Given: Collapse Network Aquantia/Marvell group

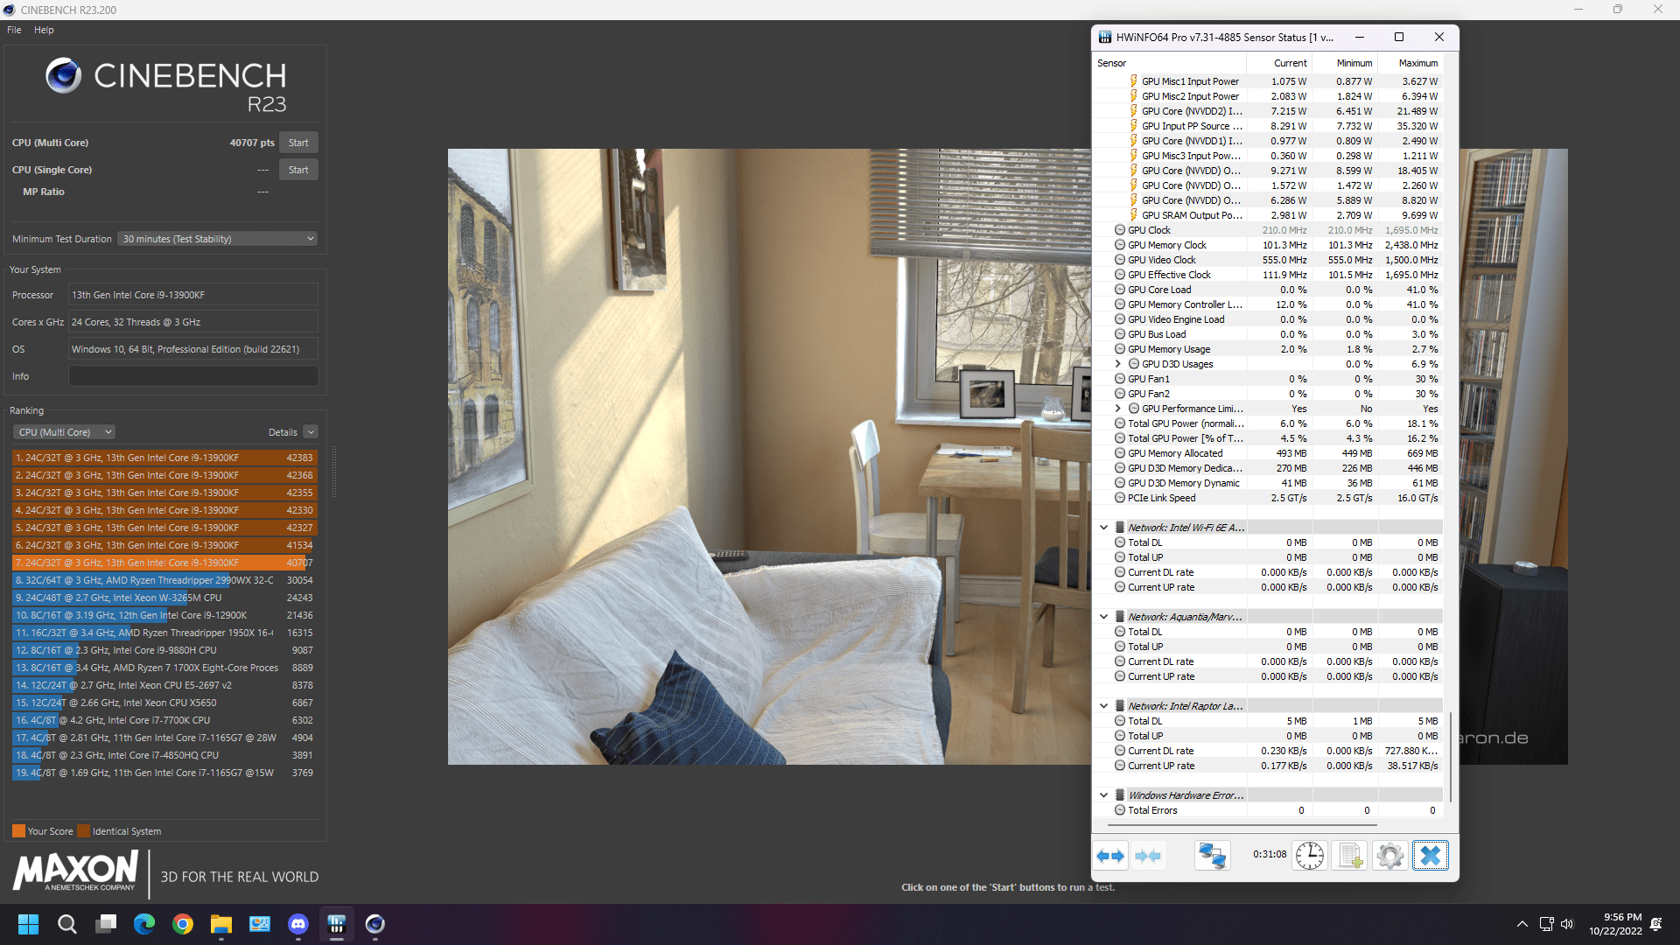Looking at the screenshot, I should (x=1104, y=617).
